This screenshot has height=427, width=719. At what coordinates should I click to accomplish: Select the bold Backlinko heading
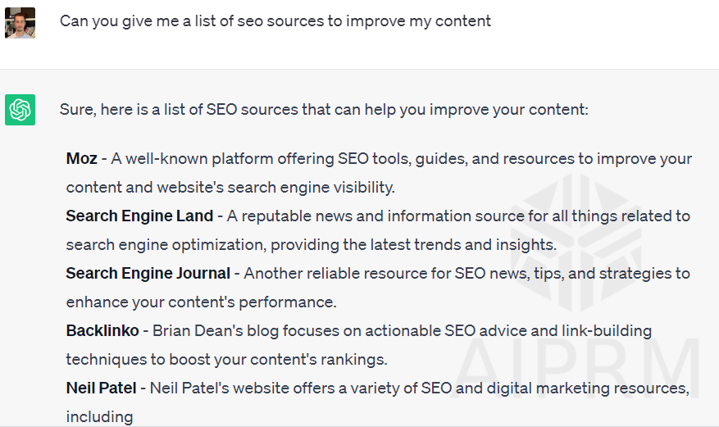point(102,330)
